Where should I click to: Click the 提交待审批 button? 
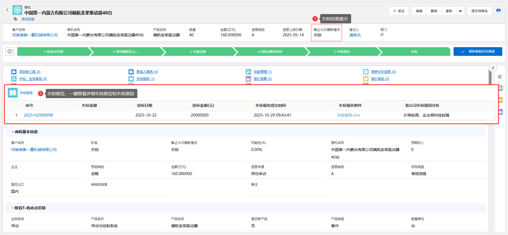(479, 11)
